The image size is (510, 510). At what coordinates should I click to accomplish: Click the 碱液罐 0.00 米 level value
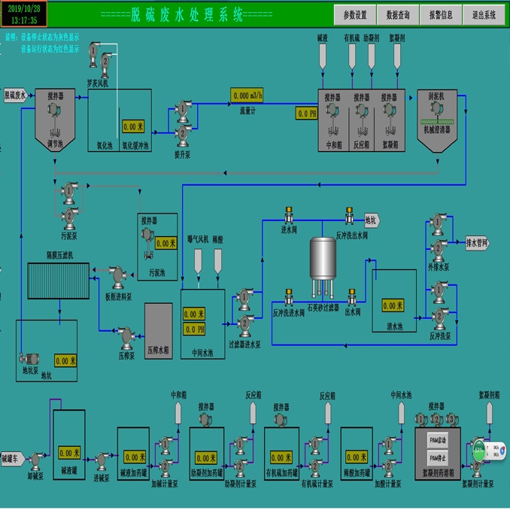[x=70, y=453]
